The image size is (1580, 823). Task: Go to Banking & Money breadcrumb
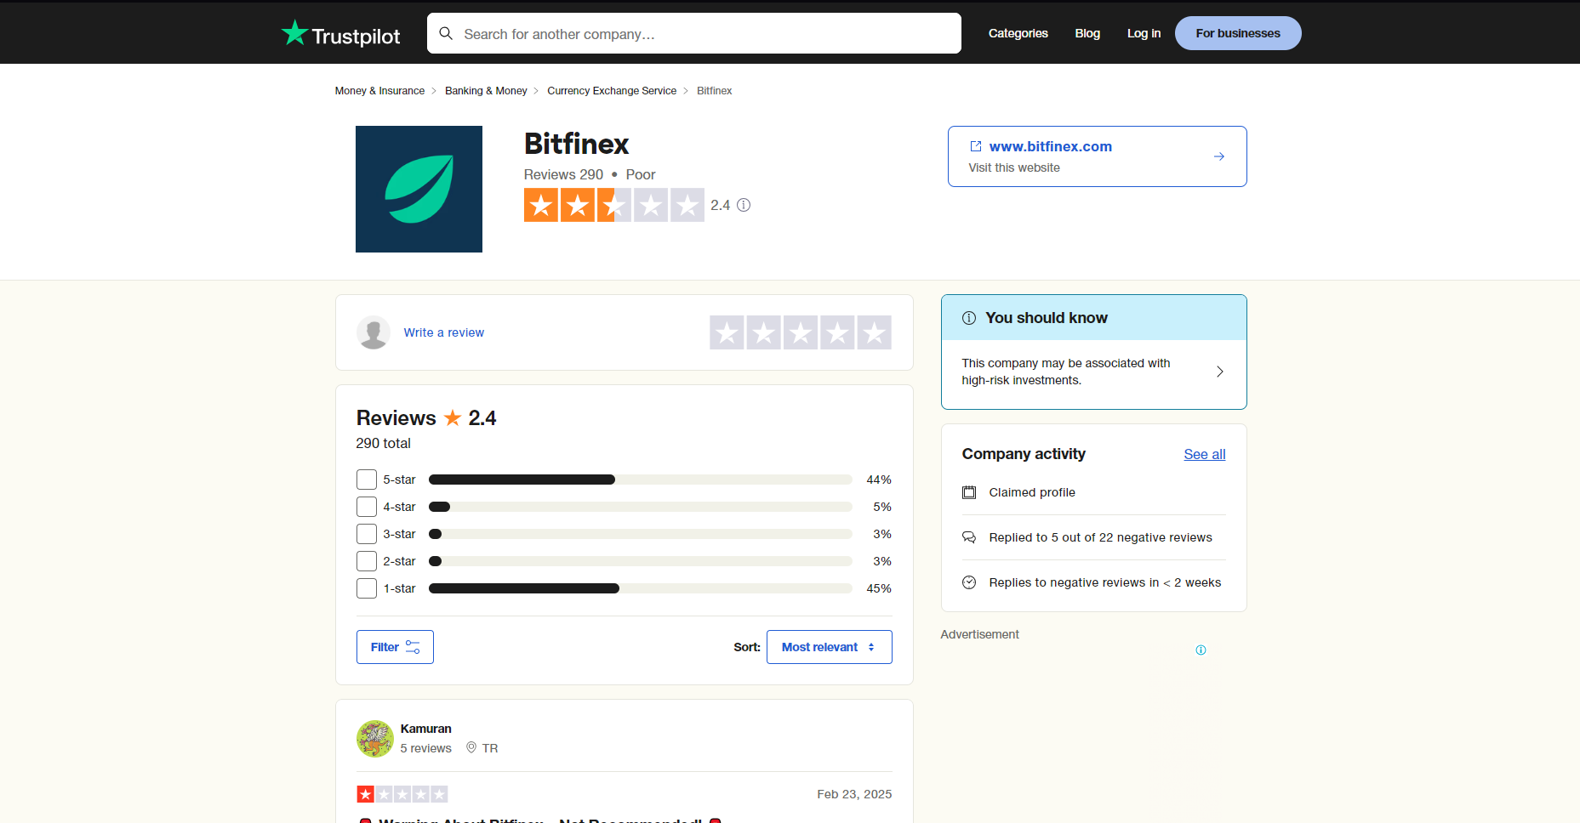pos(486,91)
